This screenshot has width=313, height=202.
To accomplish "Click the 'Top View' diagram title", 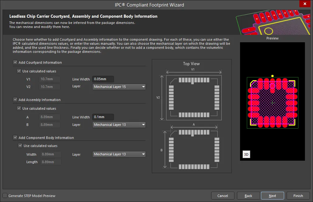I will pyautogui.click(x=191, y=64).
